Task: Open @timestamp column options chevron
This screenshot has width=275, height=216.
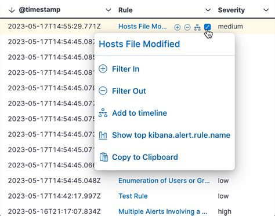Action: (108, 10)
